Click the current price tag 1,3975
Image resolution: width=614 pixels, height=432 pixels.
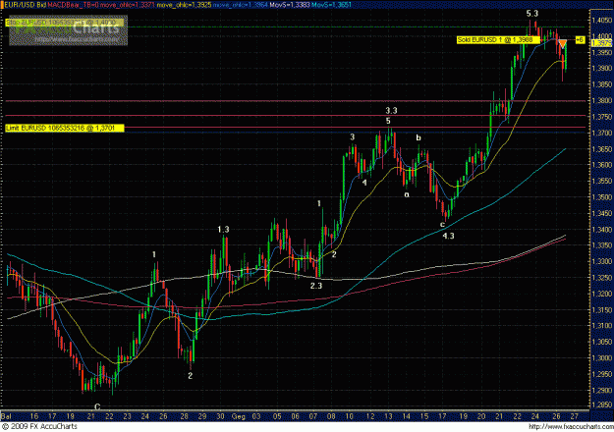pyautogui.click(x=601, y=43)
